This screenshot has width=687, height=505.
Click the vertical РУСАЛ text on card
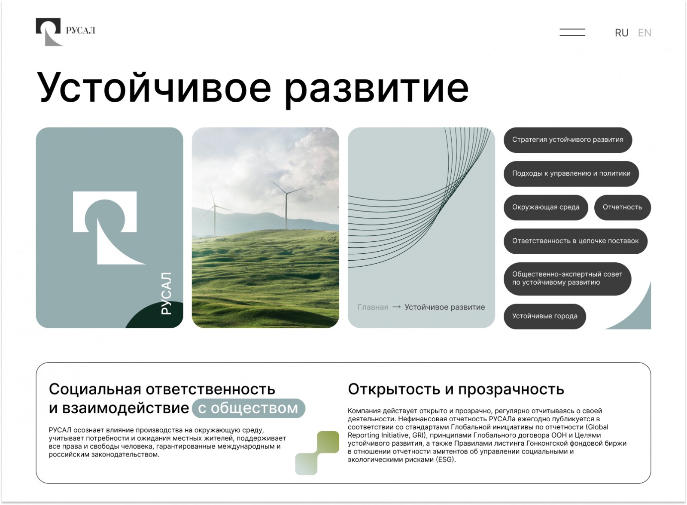click(x=166, y=293)
